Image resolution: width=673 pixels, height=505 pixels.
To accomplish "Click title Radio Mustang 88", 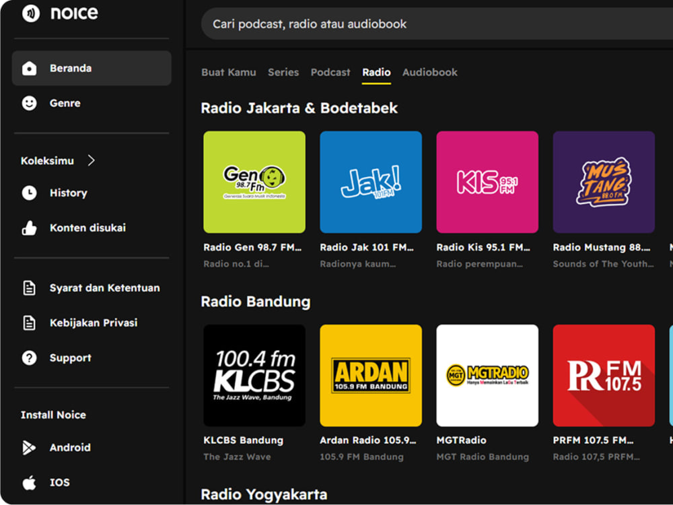I will [601, 247].
